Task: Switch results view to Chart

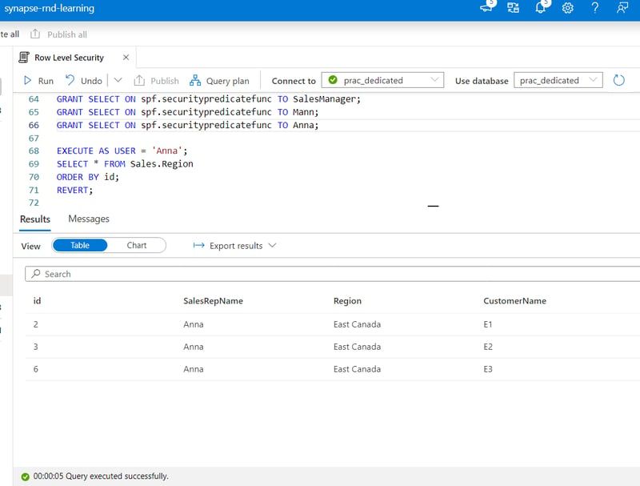Action: tap(137, 246)
